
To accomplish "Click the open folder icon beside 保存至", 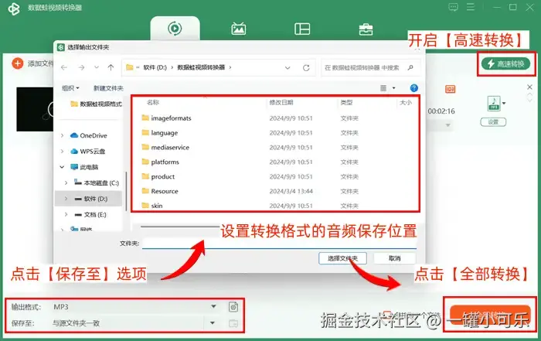I will tap(233, 323).
